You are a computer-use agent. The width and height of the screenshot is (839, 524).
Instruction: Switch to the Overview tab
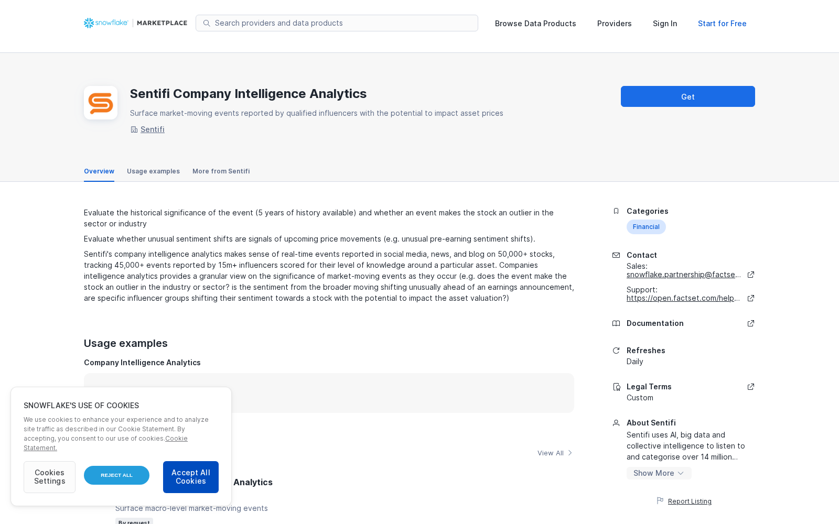[99, 171]
